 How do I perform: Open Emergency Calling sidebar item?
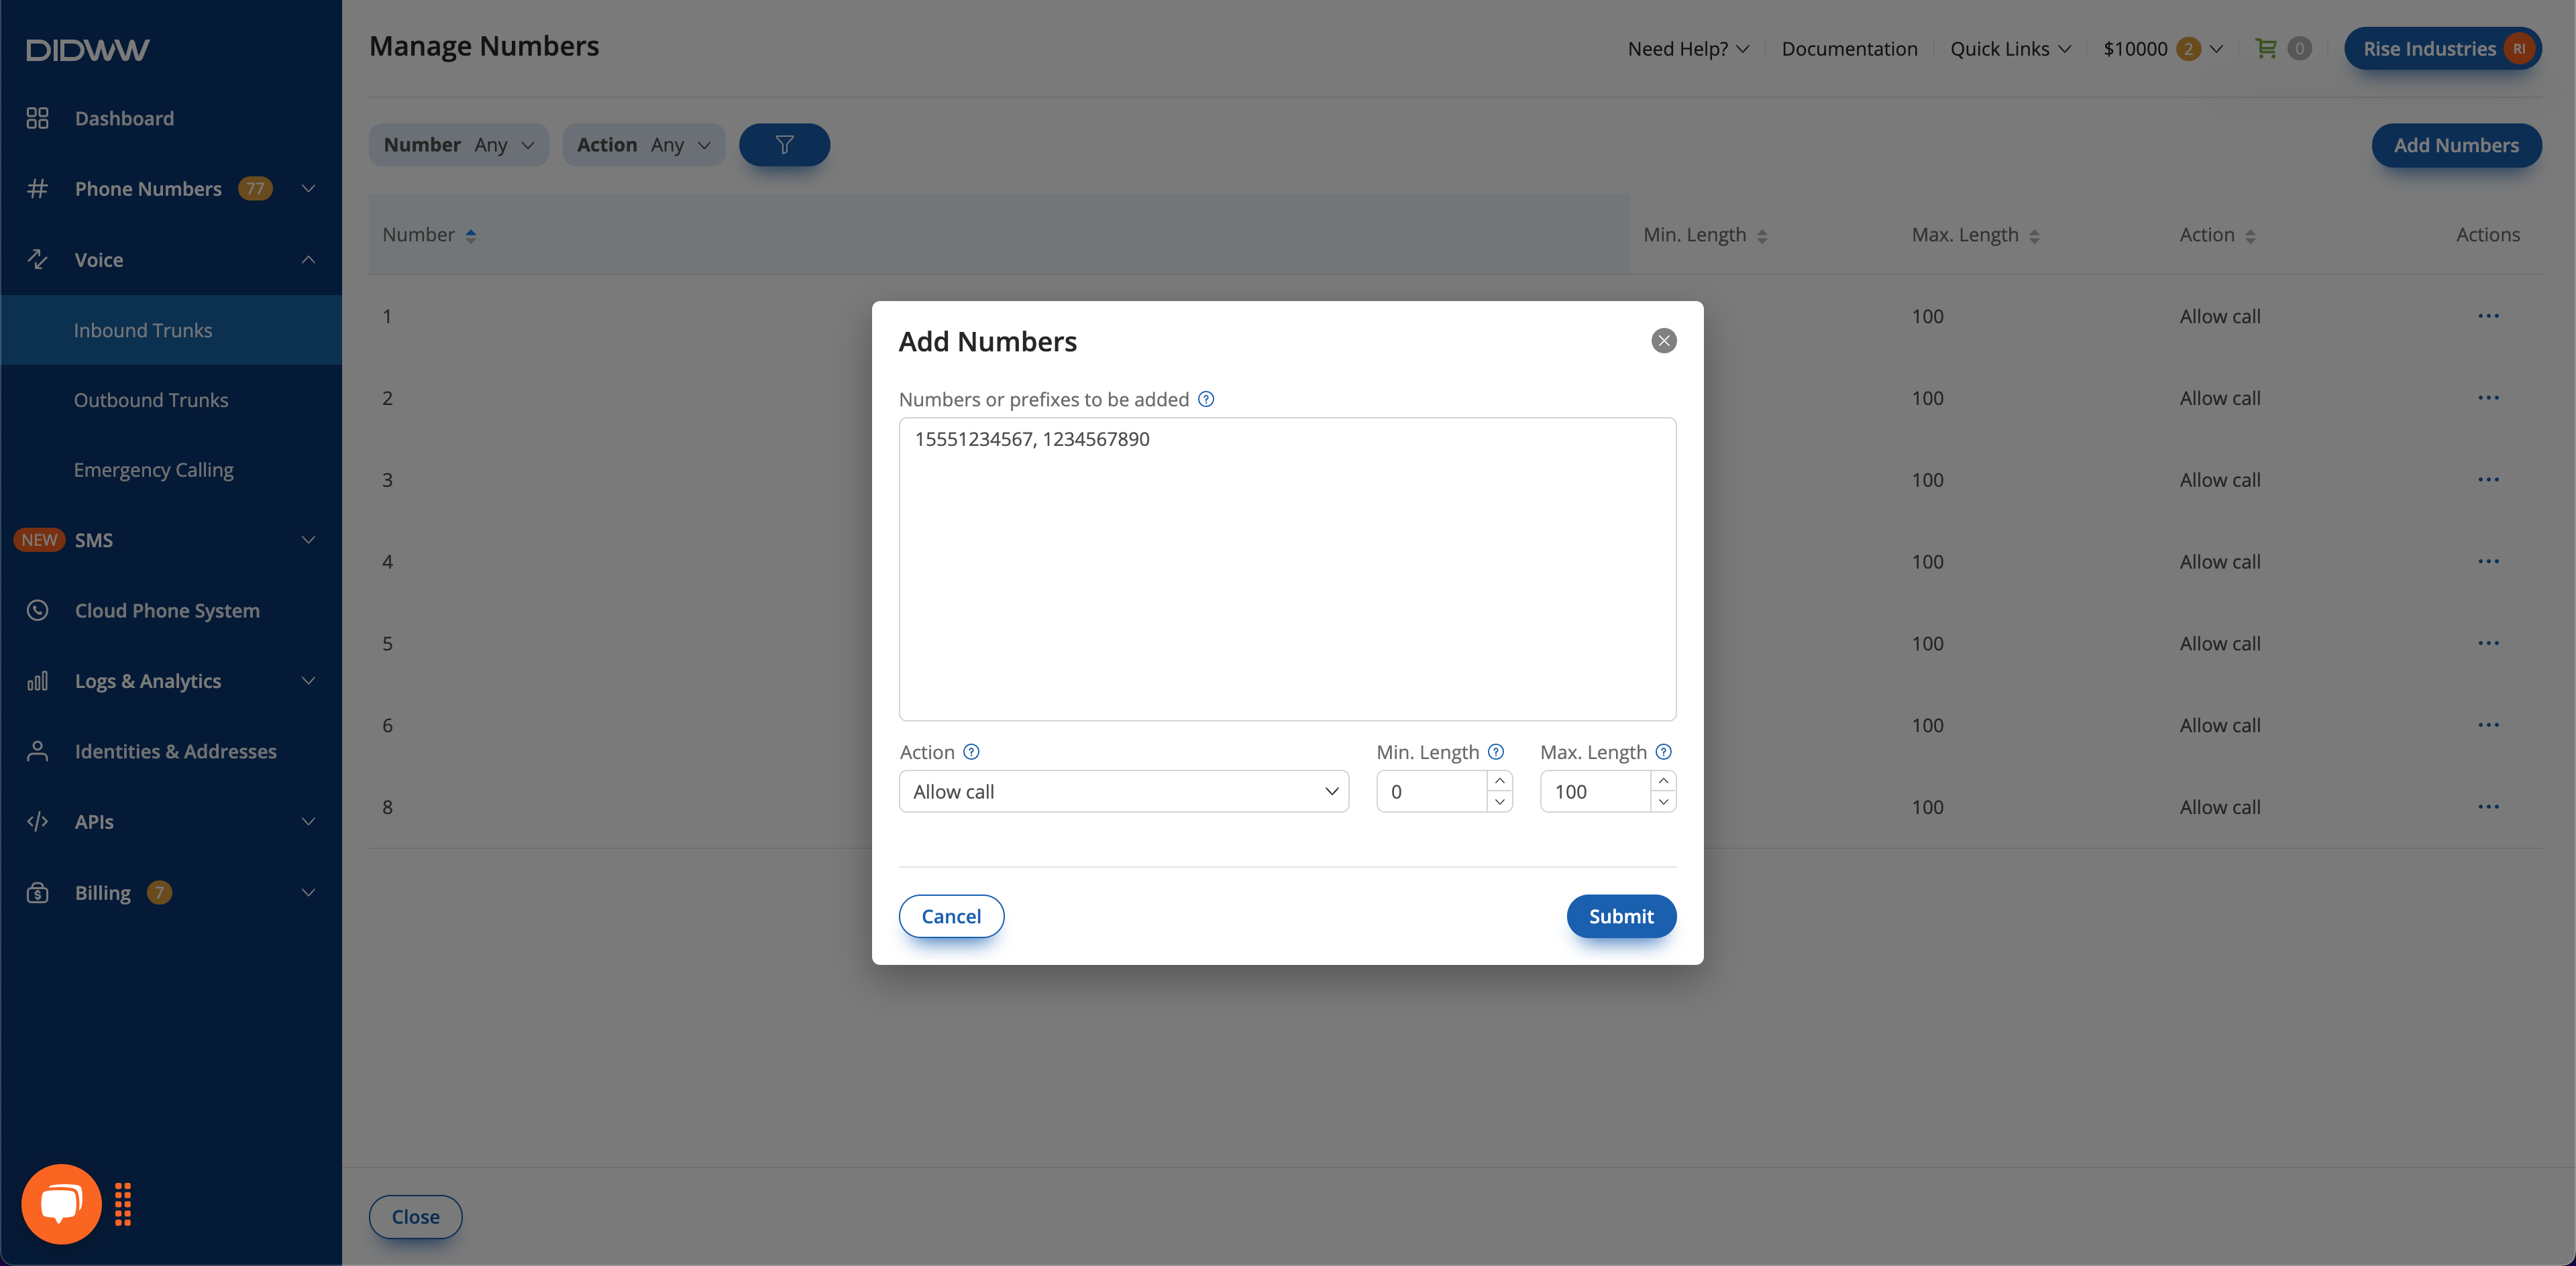point(153,469)
